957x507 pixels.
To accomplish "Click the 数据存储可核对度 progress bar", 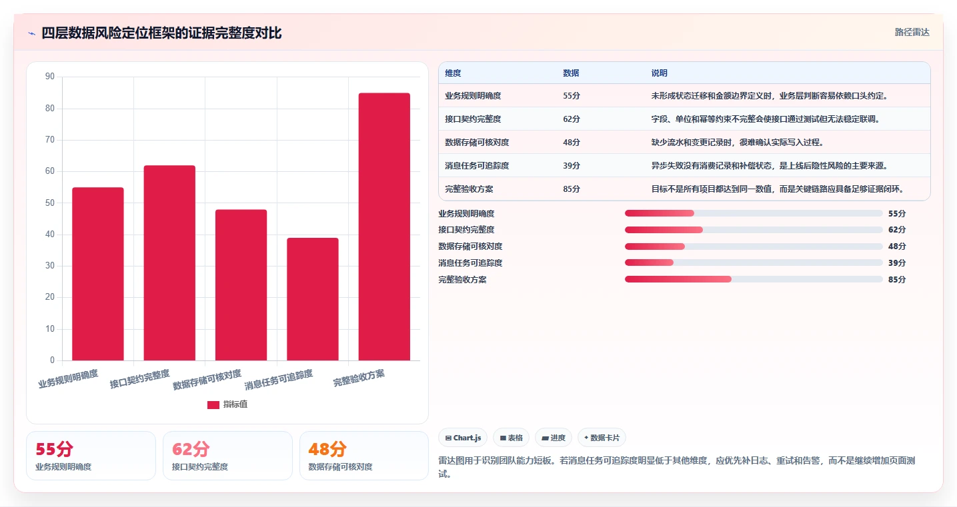I will 754,247.
